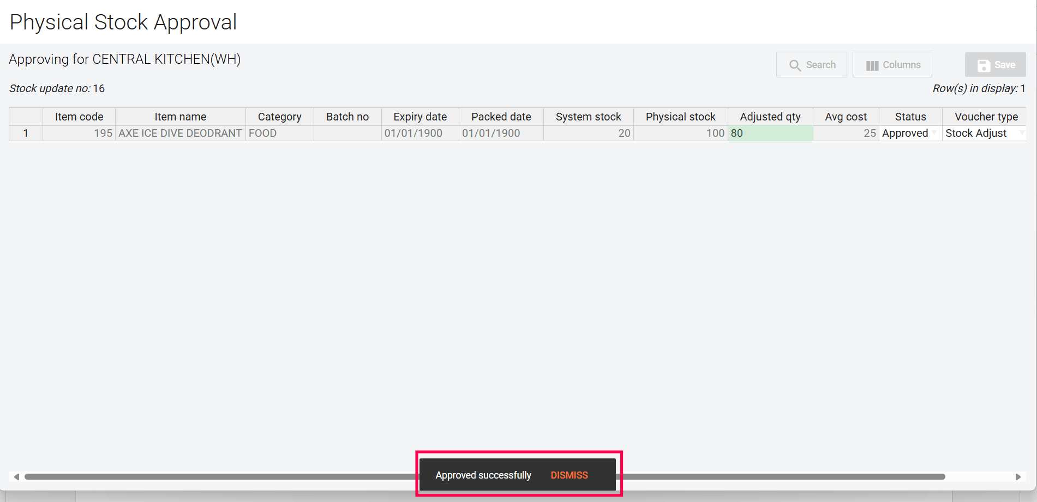Viewport: 1037px width, 502px height.
Task: Click the Packed date column header
Action: click(501, 117)
